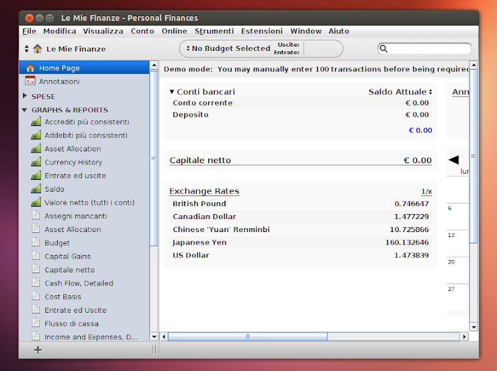
Task: Open the account chooser arrows beside Le Mie Finanze
Action: coord(27,49)
